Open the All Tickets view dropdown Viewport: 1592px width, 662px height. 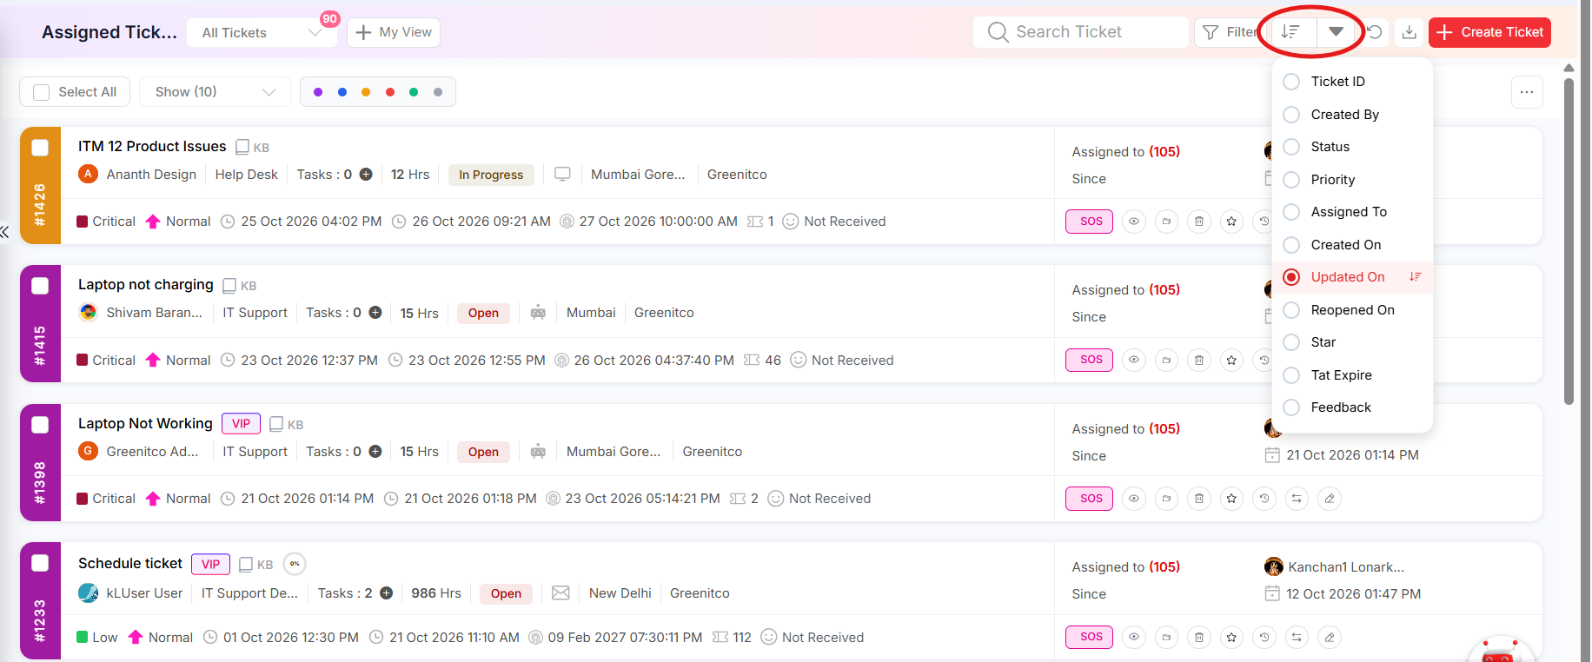(x=262, y=33)
